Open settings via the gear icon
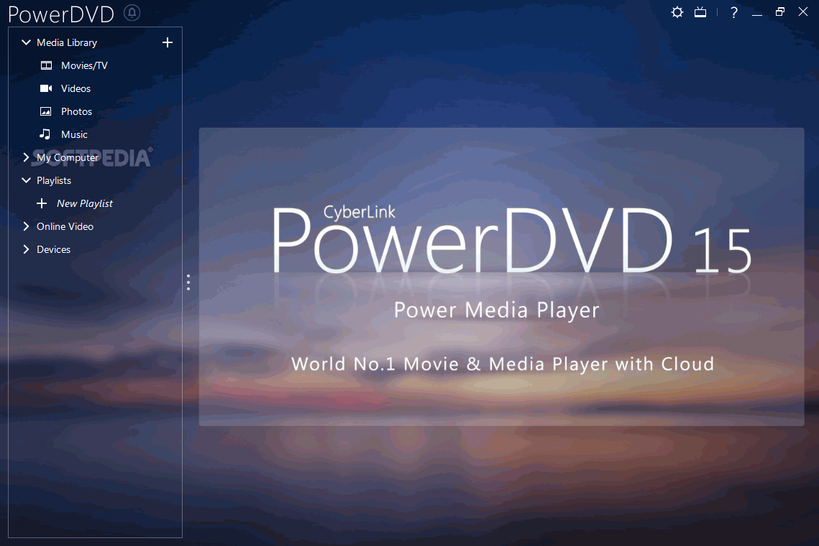Viewport: 819px width, 546px height. [677, 12]
